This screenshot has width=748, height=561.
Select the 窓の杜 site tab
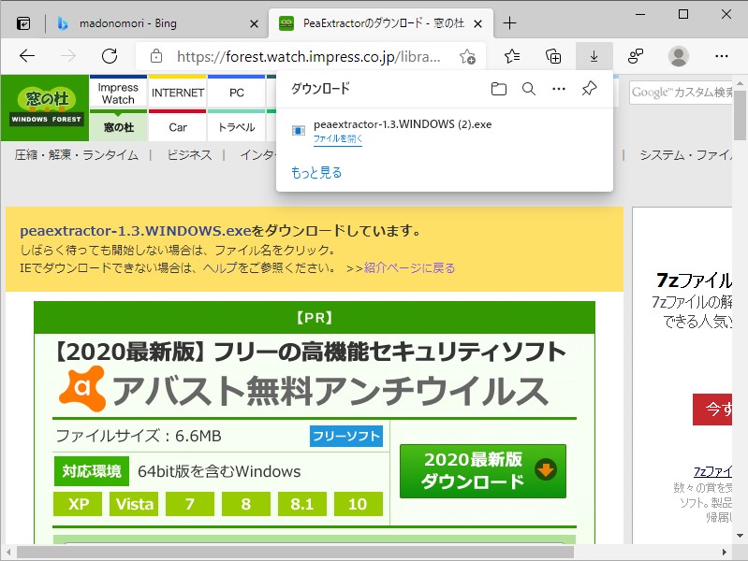point(118,127)
